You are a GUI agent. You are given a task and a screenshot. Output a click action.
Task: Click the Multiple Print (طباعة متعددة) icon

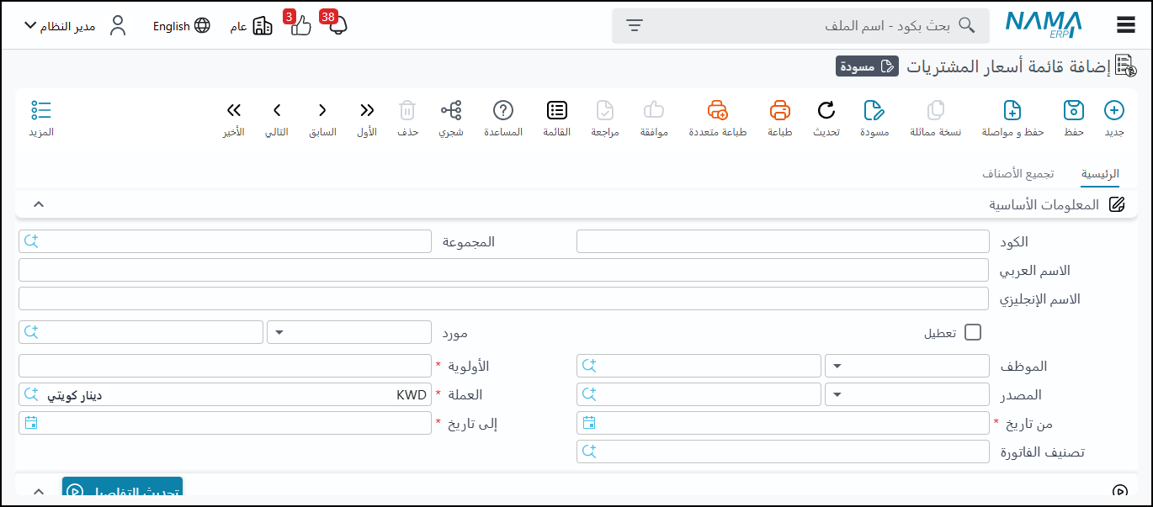(717, 111)
